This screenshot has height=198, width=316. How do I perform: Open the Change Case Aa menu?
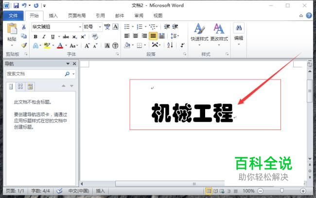pyautogui.click(x=73, y=46)
